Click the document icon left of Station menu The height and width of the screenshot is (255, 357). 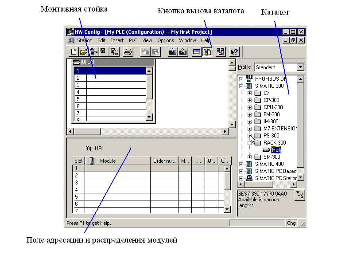point(71,40)
